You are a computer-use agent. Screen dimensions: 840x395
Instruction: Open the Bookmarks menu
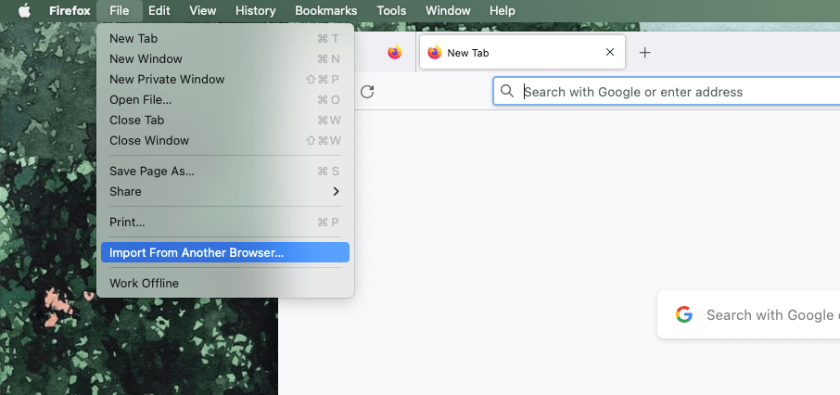[x=326, y=11]
